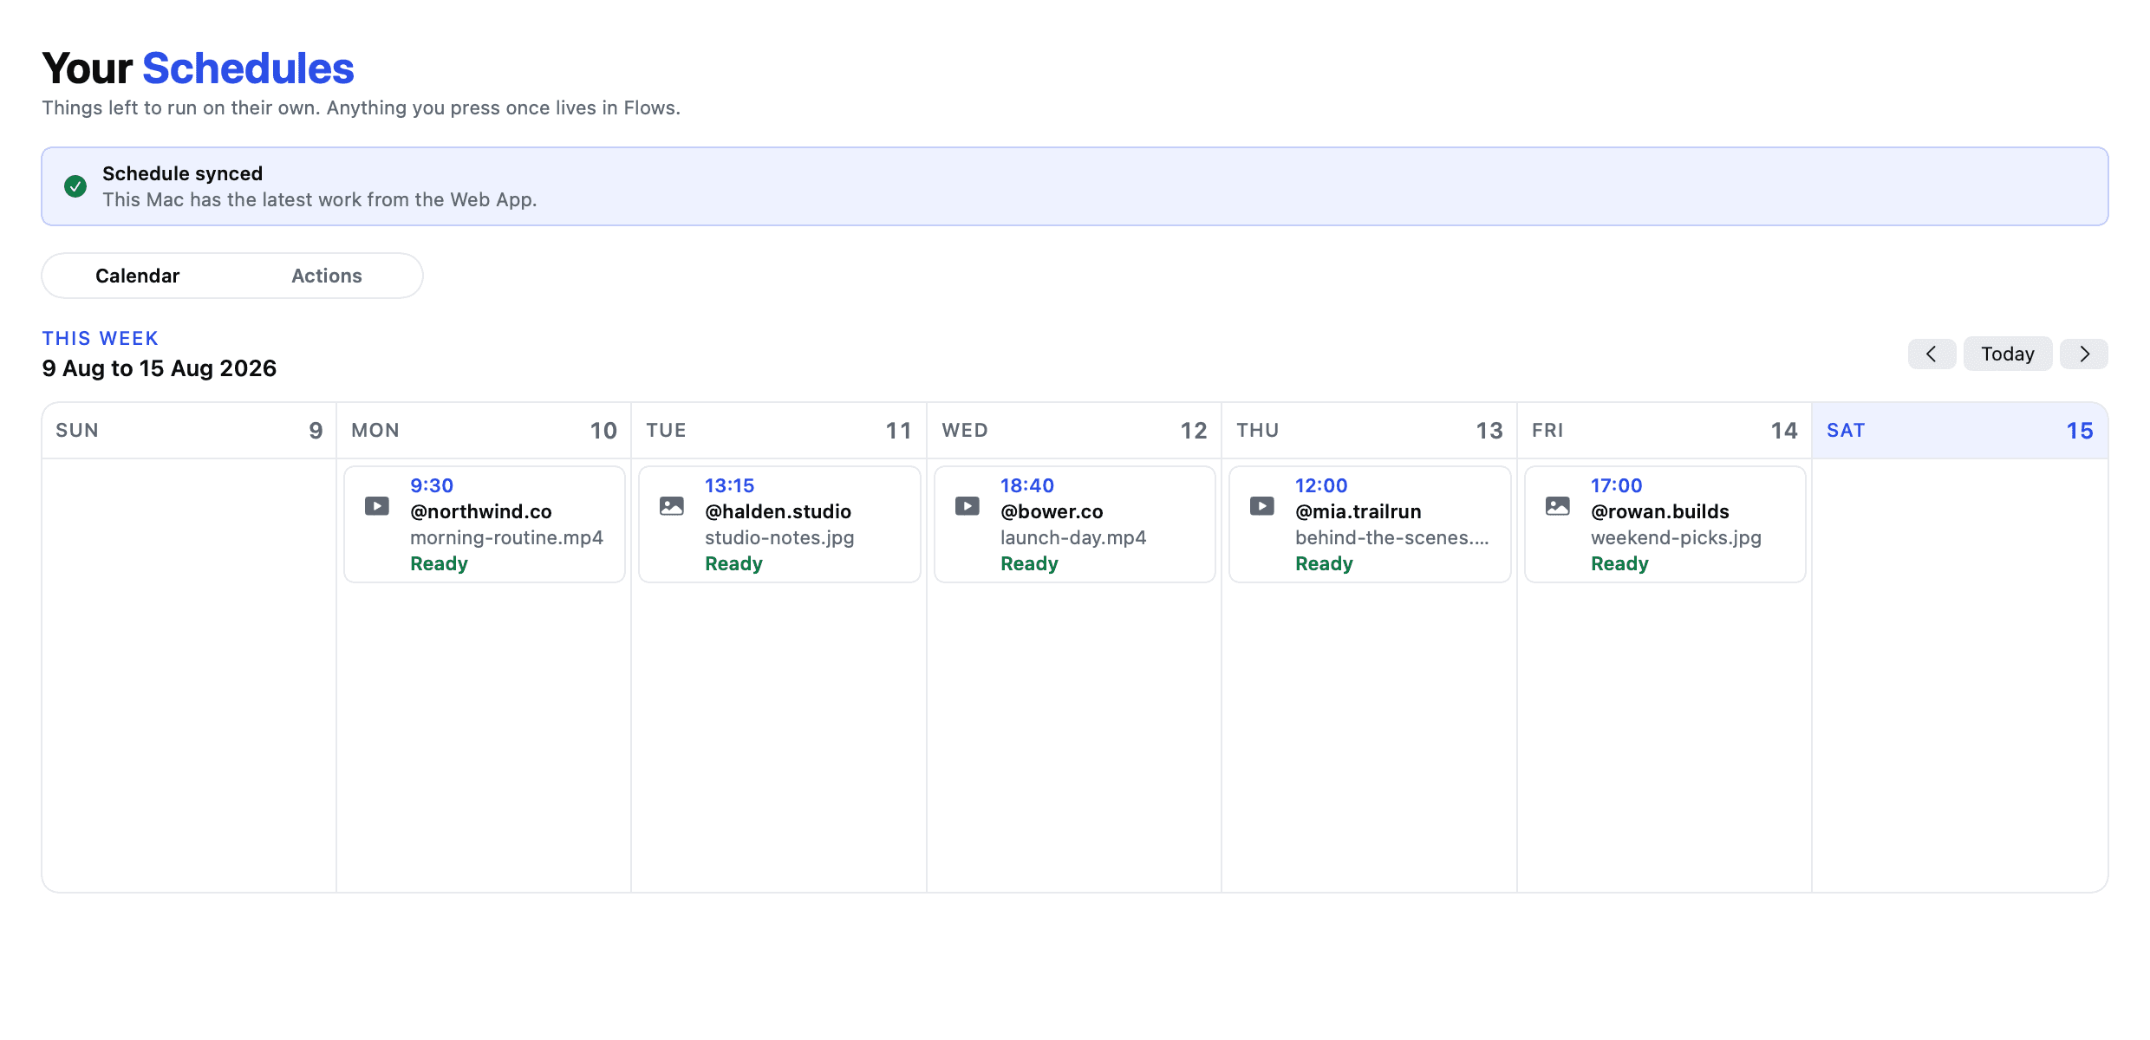The width and height of the screenshot is (2150, 1040).
Task: Switch to the Actions tab
Action: [327, 276]
